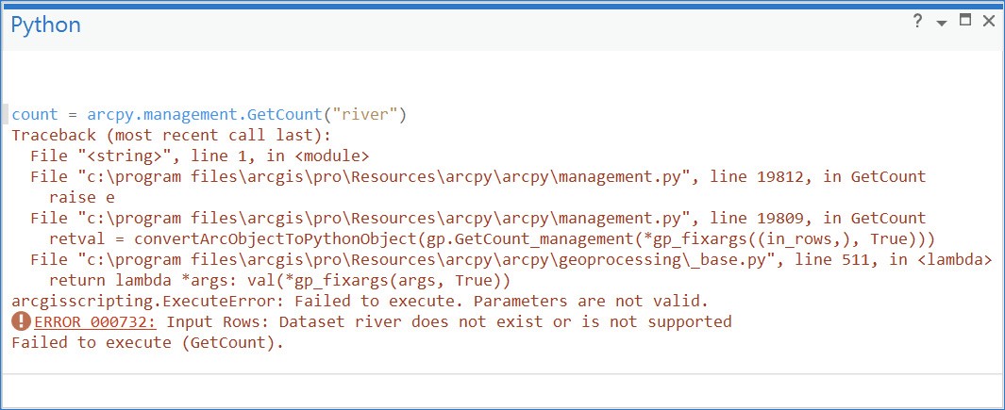Maximize the Python pane
The height and width of the screenshot is (410, 1005).
[x=964, y=22]
